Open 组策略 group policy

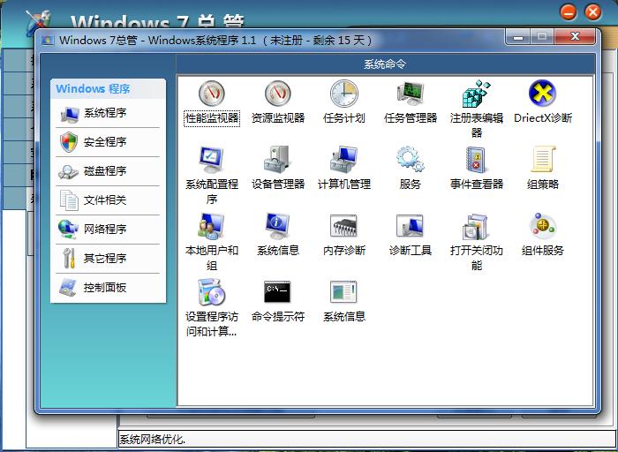[543, 169]
